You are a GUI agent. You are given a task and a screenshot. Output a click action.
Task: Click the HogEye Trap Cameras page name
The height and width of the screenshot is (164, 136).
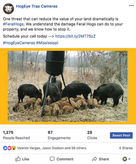37,6
